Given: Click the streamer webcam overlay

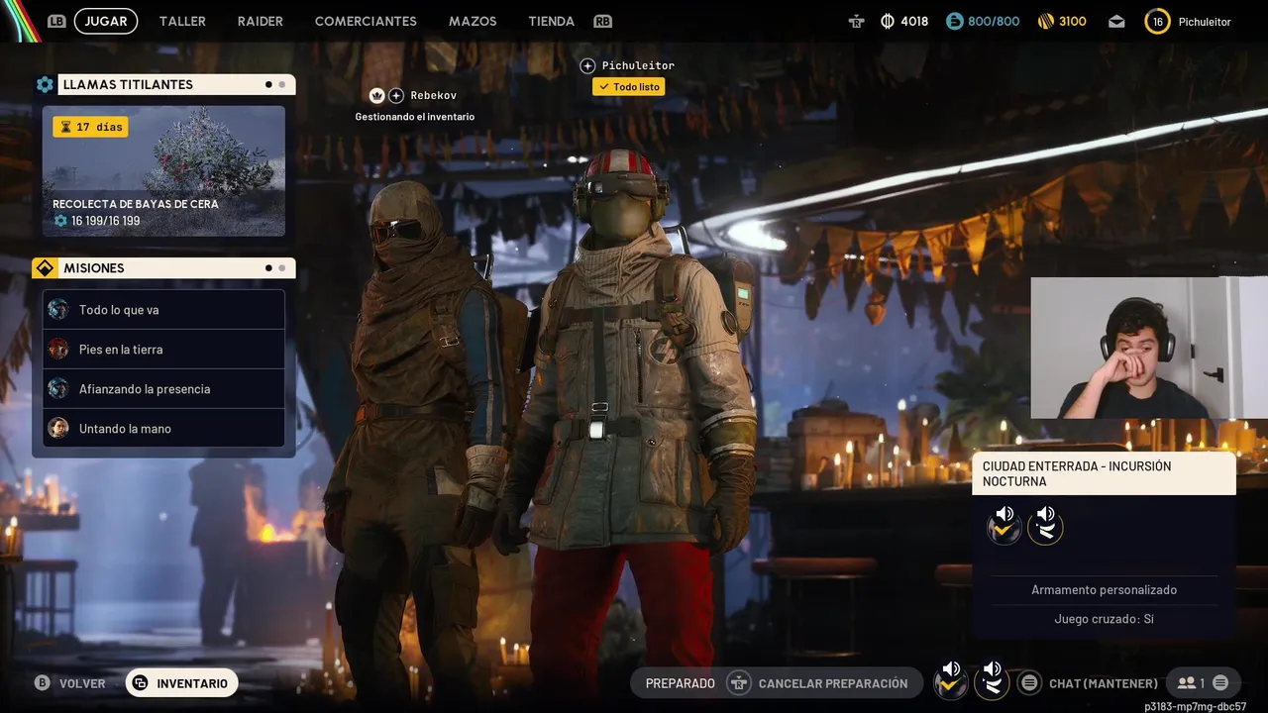Looking at the screenshot, I should coord(1149,348).
